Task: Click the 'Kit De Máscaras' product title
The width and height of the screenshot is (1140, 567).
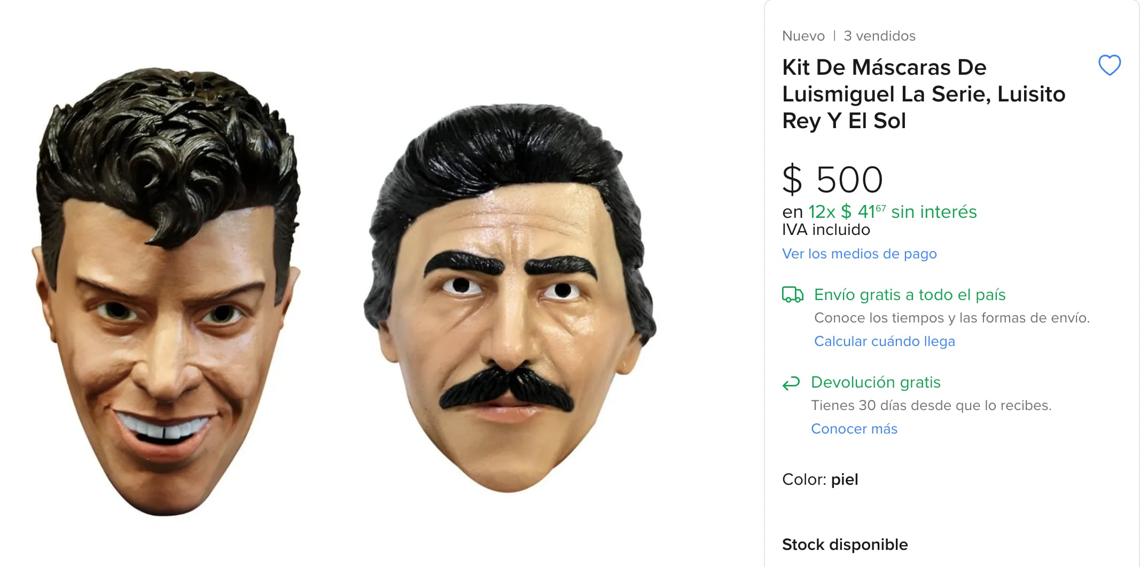Action: [923, 94]
